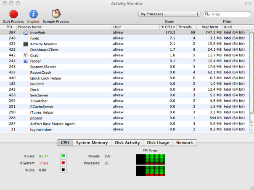Open the Disk Activity tab
Screen dimensions: 254x190
click(x=127, y=143)
